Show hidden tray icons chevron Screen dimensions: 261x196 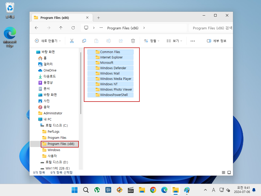[x=205, y=190]
